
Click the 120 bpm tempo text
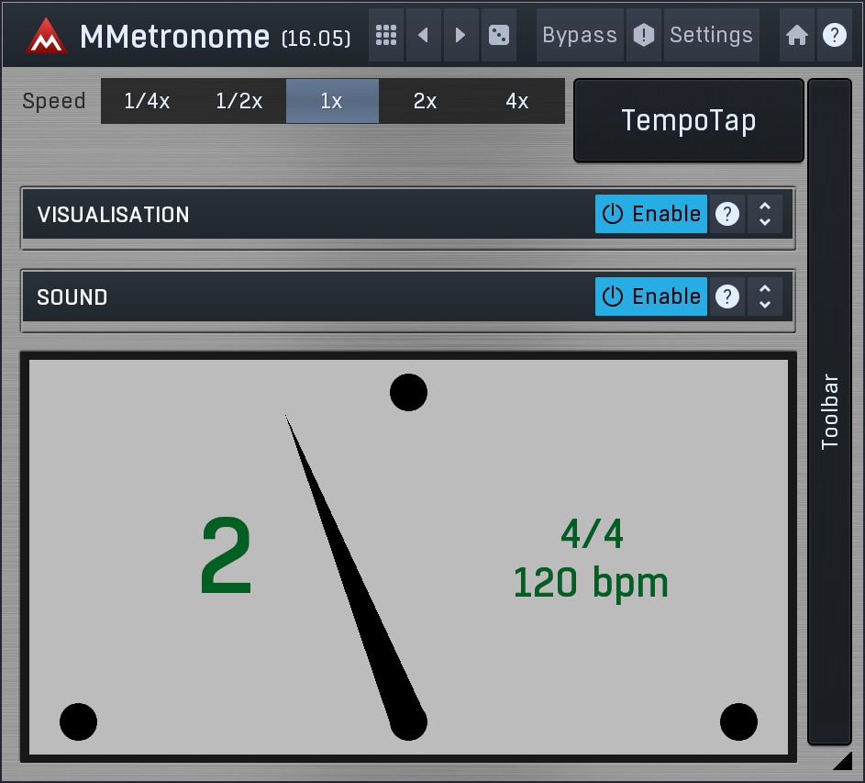pyautogui.click(x=591, y=583)
